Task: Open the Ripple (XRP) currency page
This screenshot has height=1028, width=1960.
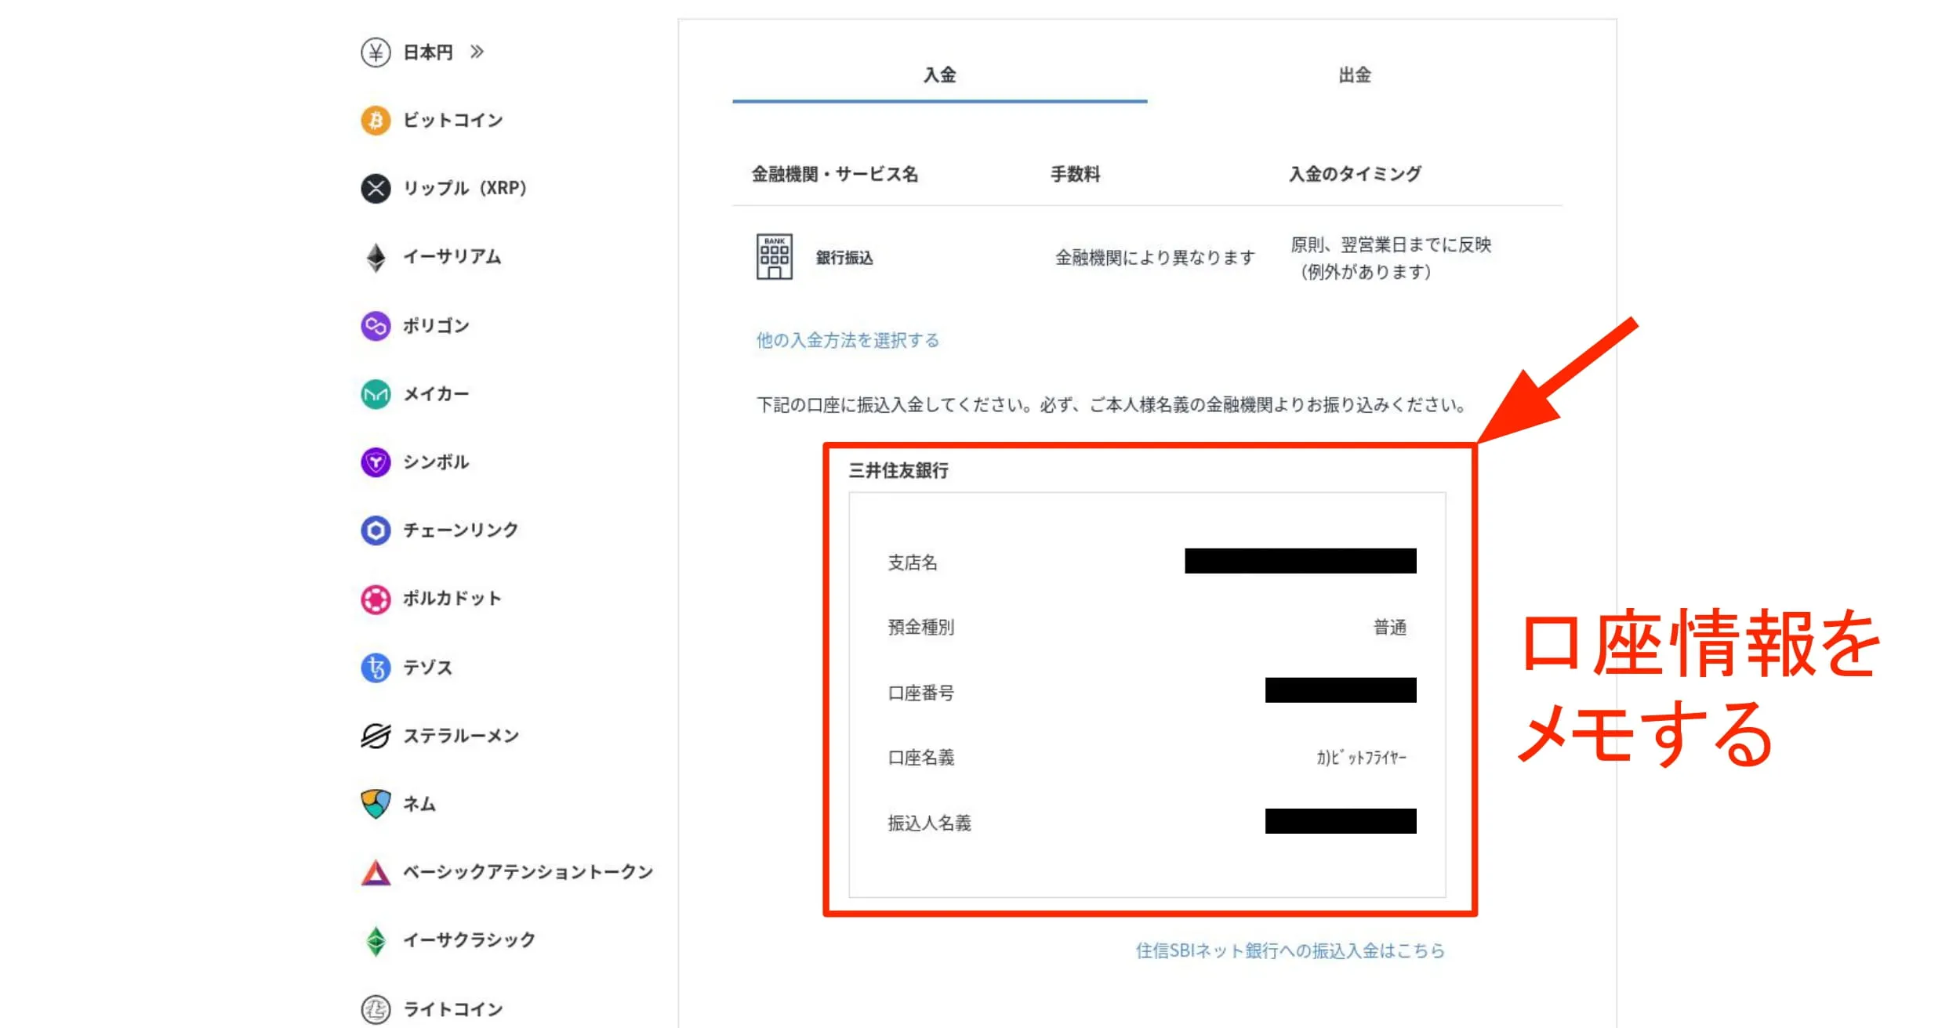Action: point(376,188)
